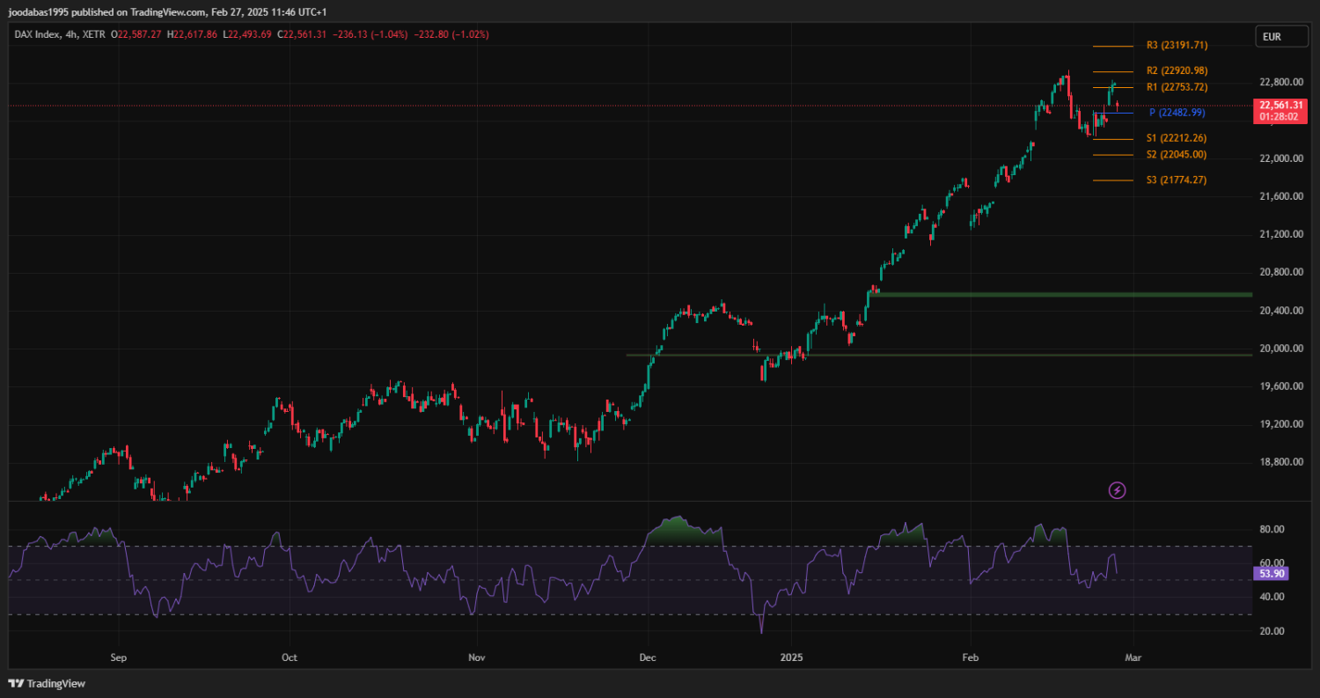Select the upper green horizontal support zone
Screen dimensions: 1320x698
[x=1056, y=294]
